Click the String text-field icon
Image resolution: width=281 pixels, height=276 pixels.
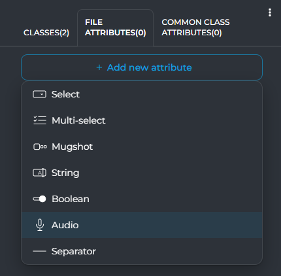[39, 173]
